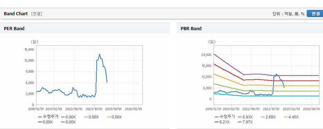Screen dimensions: 323x129
Task: Select the PER Band panel title
Action: pos(14,29)
